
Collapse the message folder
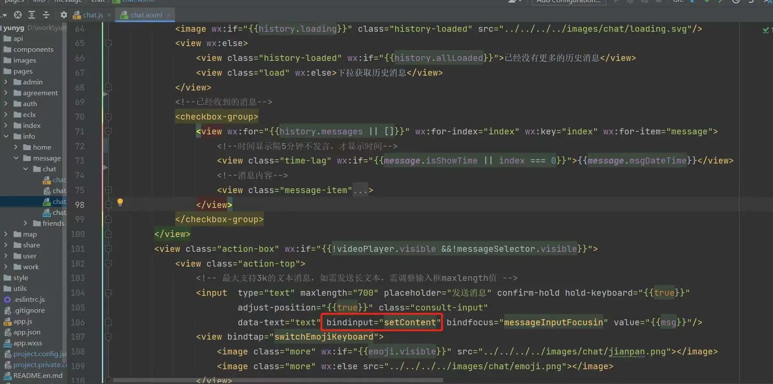[16, 158]
